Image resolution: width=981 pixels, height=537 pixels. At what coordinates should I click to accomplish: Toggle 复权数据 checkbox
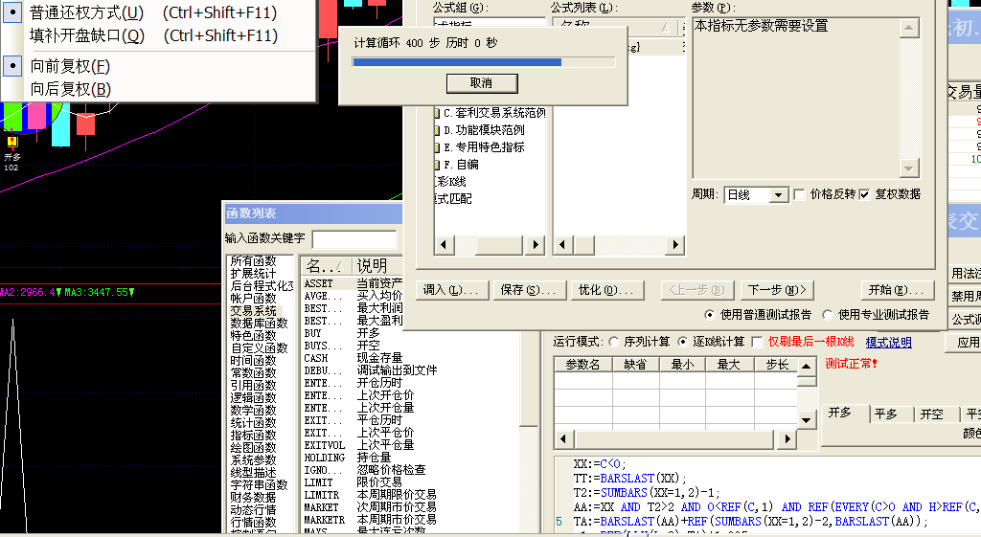865,194
